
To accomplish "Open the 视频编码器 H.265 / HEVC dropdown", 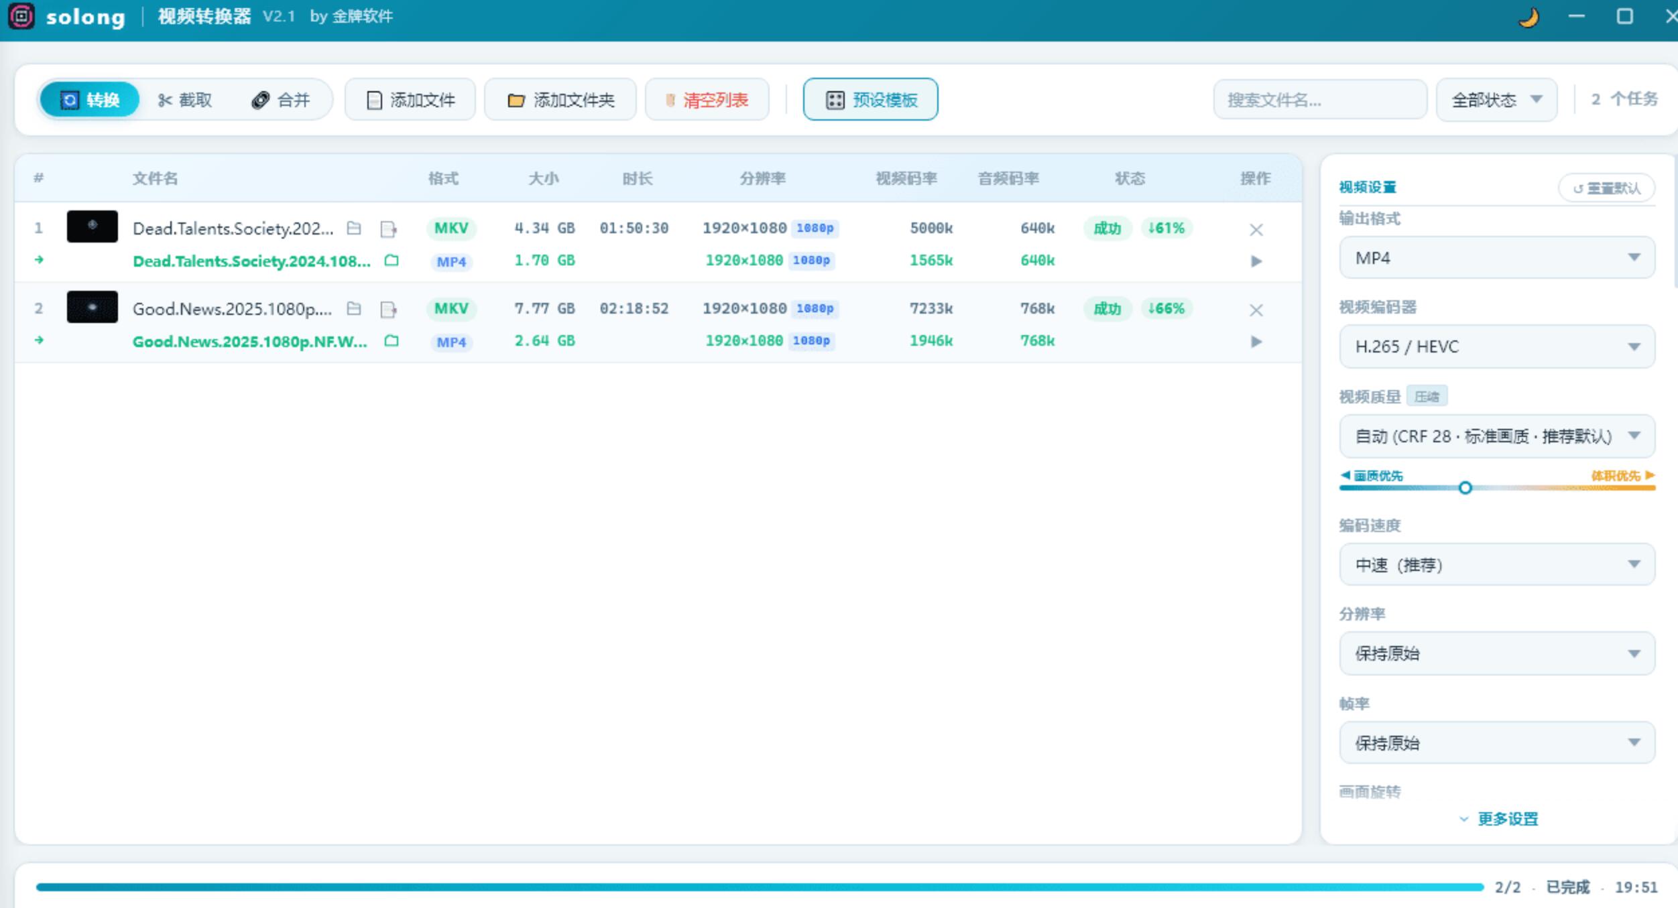I will (1497, 346).
